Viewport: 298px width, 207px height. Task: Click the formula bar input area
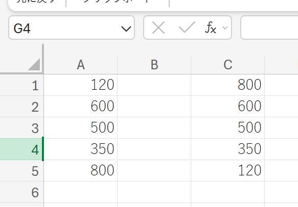click(x=269, y=28)
